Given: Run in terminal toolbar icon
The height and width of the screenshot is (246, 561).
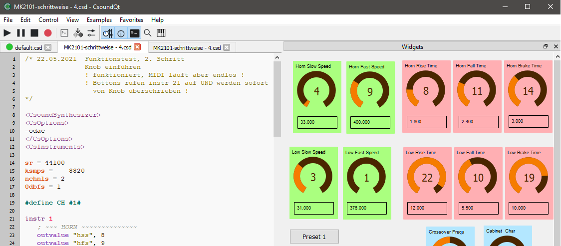Looking at the screenshot, I should pos(64,33).
